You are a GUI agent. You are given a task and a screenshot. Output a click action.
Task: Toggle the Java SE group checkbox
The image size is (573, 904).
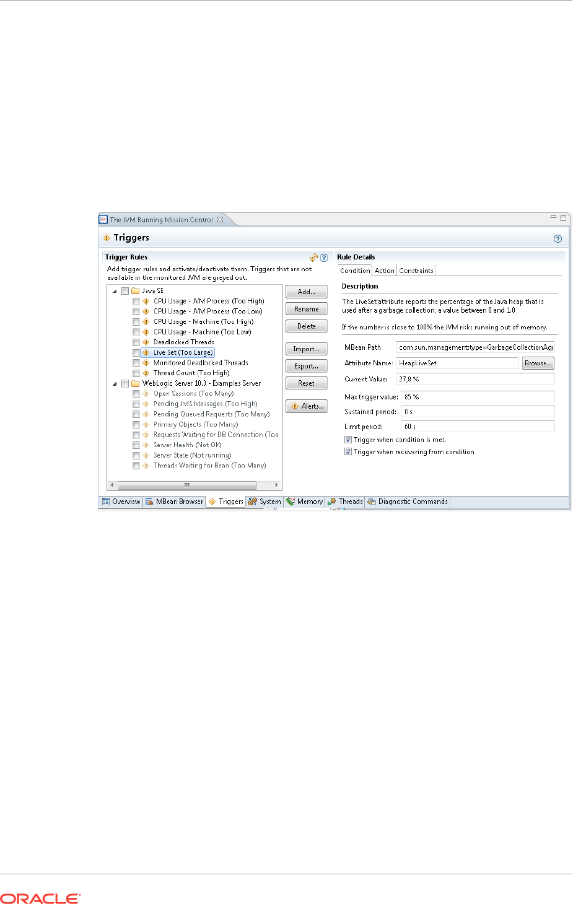point(125,291)
